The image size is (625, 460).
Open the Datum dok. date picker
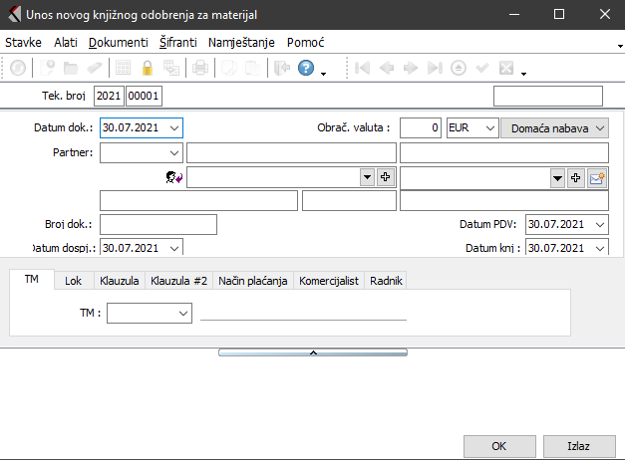175,128
